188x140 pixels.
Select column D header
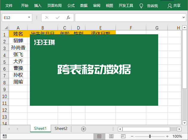pyautogui.click(x=78, y=28)
